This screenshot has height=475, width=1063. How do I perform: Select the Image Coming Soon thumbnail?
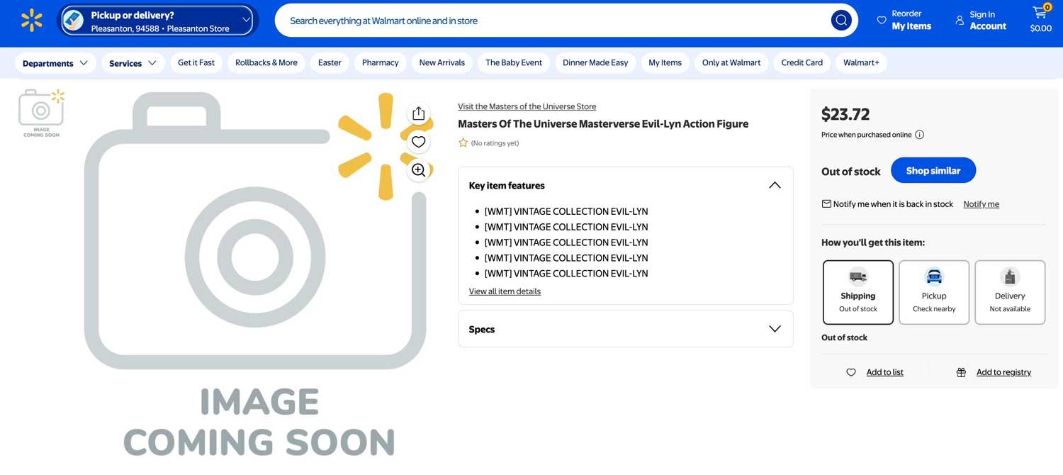41,112
